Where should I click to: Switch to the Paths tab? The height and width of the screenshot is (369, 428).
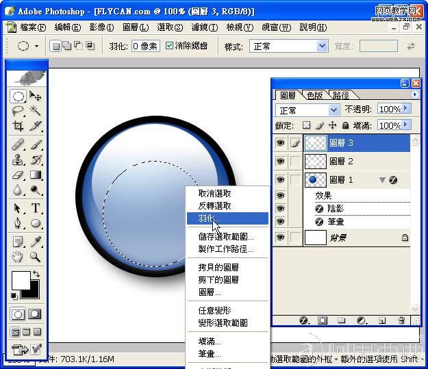(341, 95)
